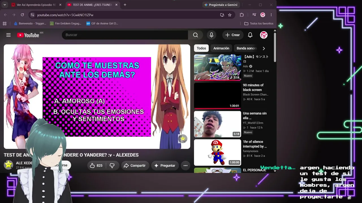The width and height of the screenshot is (362, 203).
Task: Show more category chips with right chevron
Action: pos(264,48)
